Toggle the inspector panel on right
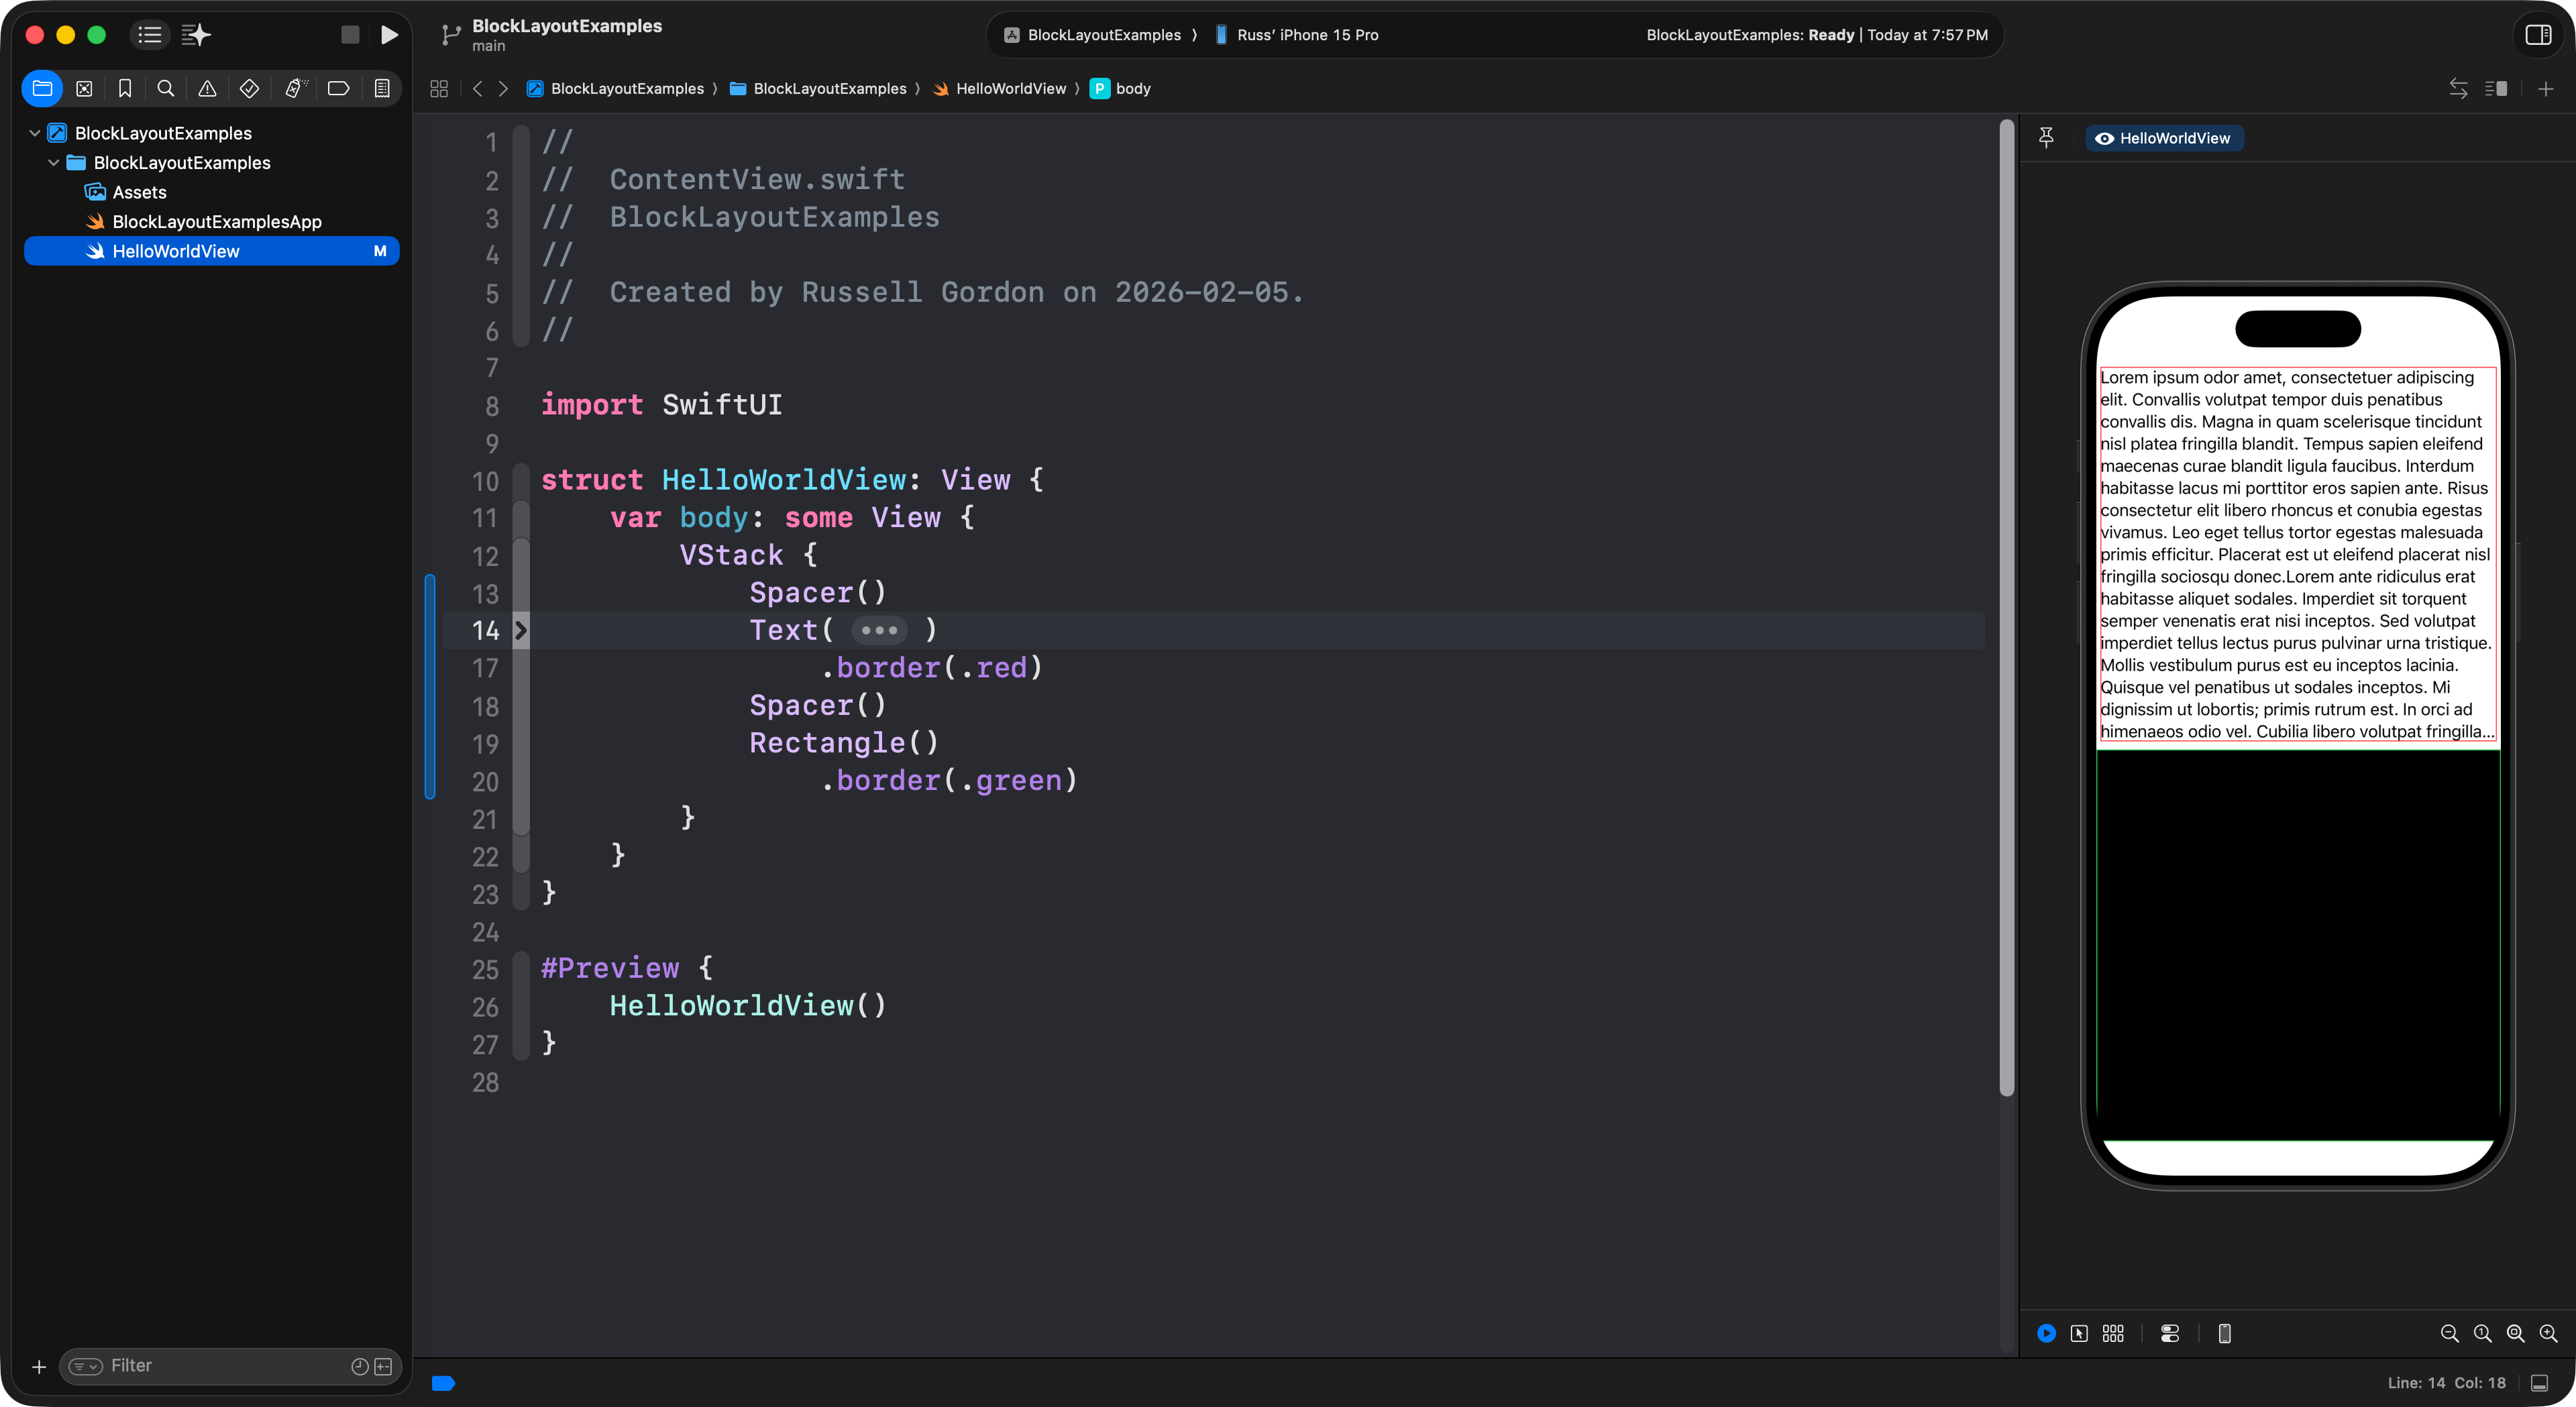The height and width of the screenshot is (1407, 2576). (x=2538, y=35)
